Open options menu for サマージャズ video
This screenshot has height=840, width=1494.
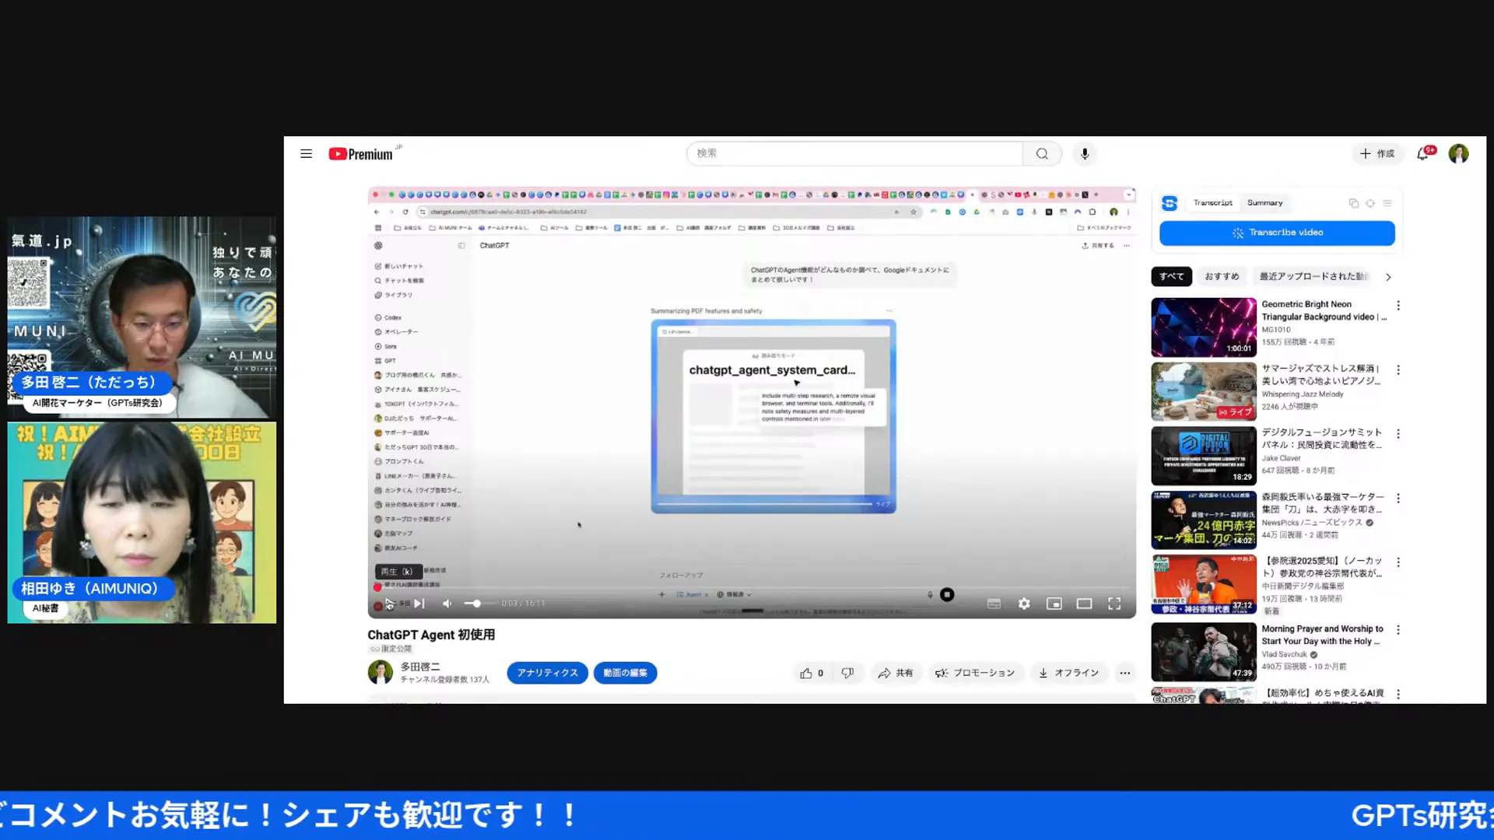(1398, 370)
